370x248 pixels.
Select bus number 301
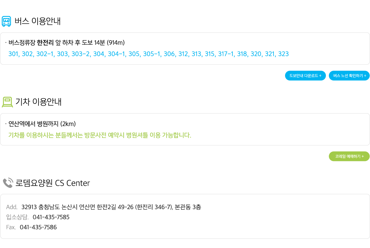pyautogui.click(x=14, y=54)
